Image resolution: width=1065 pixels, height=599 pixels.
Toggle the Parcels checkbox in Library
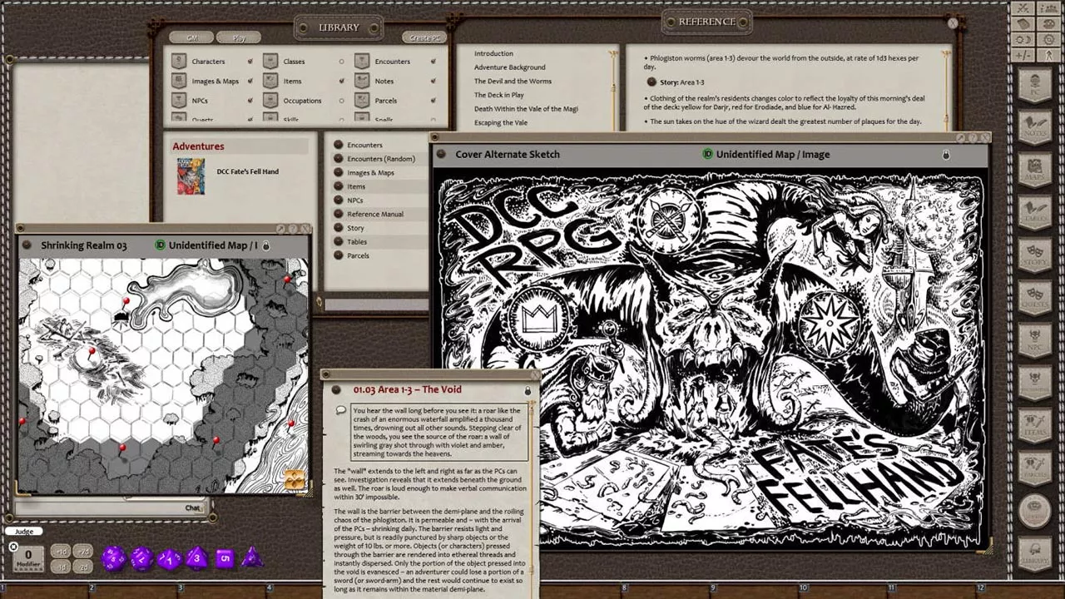pyautogui.click(x=433, y=101)
